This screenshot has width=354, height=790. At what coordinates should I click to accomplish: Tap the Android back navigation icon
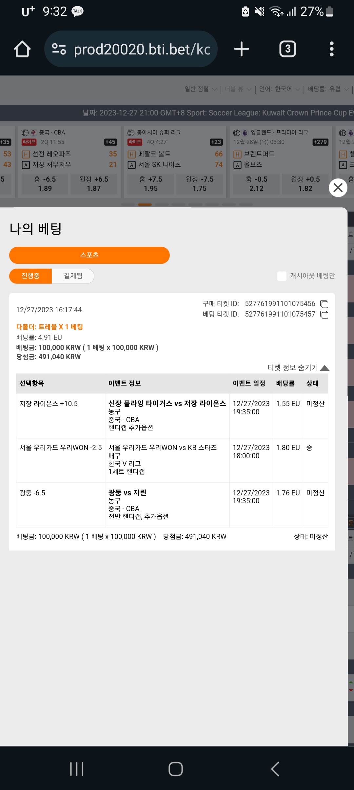click(275, 769)
